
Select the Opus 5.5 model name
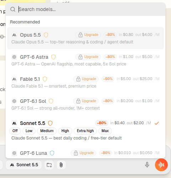pos(30,35)
